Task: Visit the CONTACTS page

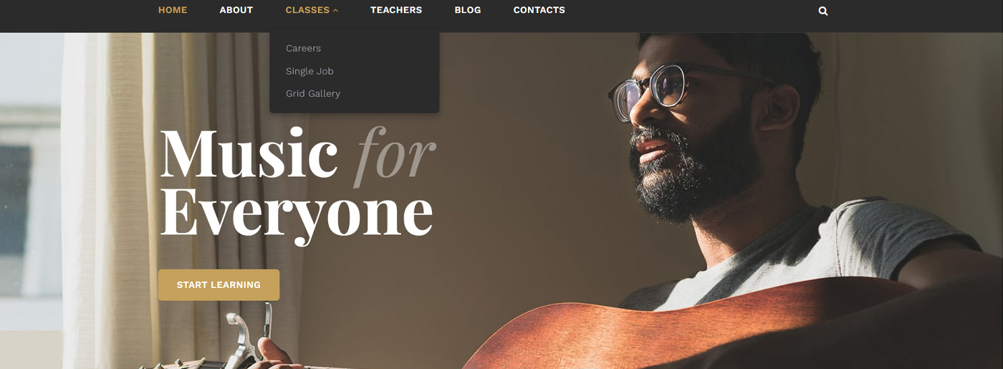Action: coord(539,10)
